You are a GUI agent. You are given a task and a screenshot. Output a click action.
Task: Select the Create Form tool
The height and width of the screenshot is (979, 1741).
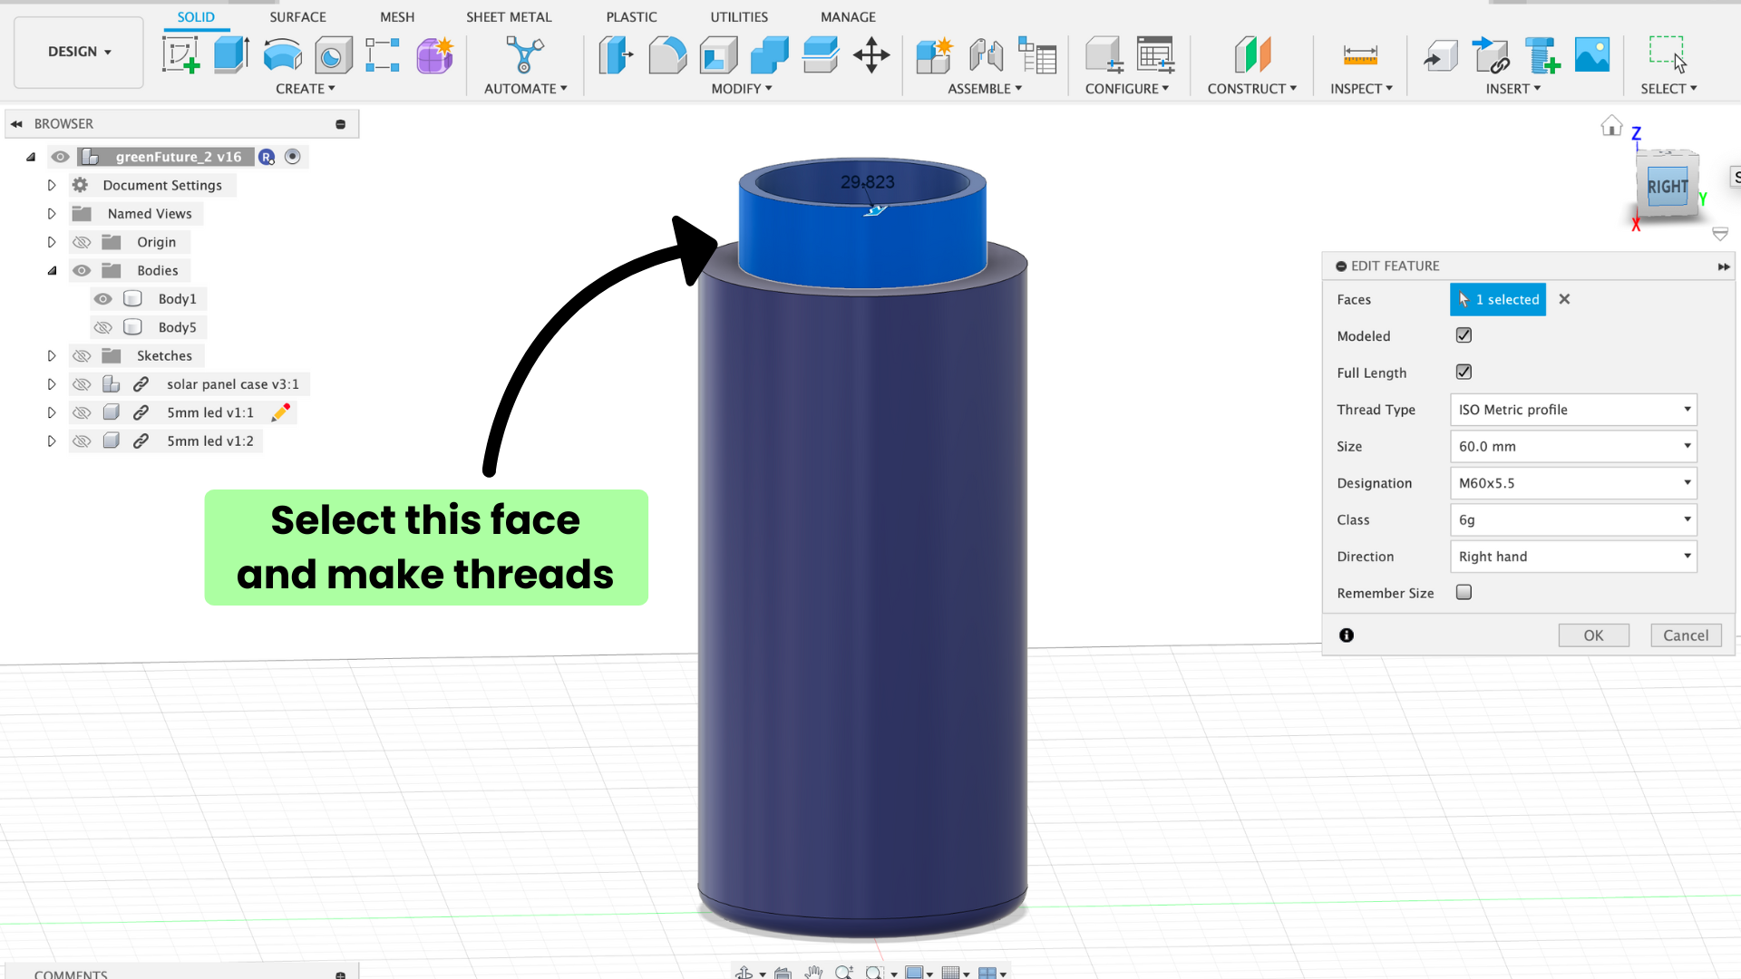point(434,55)
